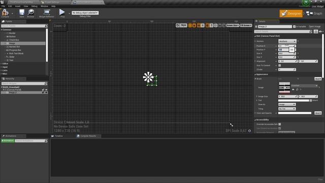
Task: Open the Widget Reflector tool
Action: 47,13
